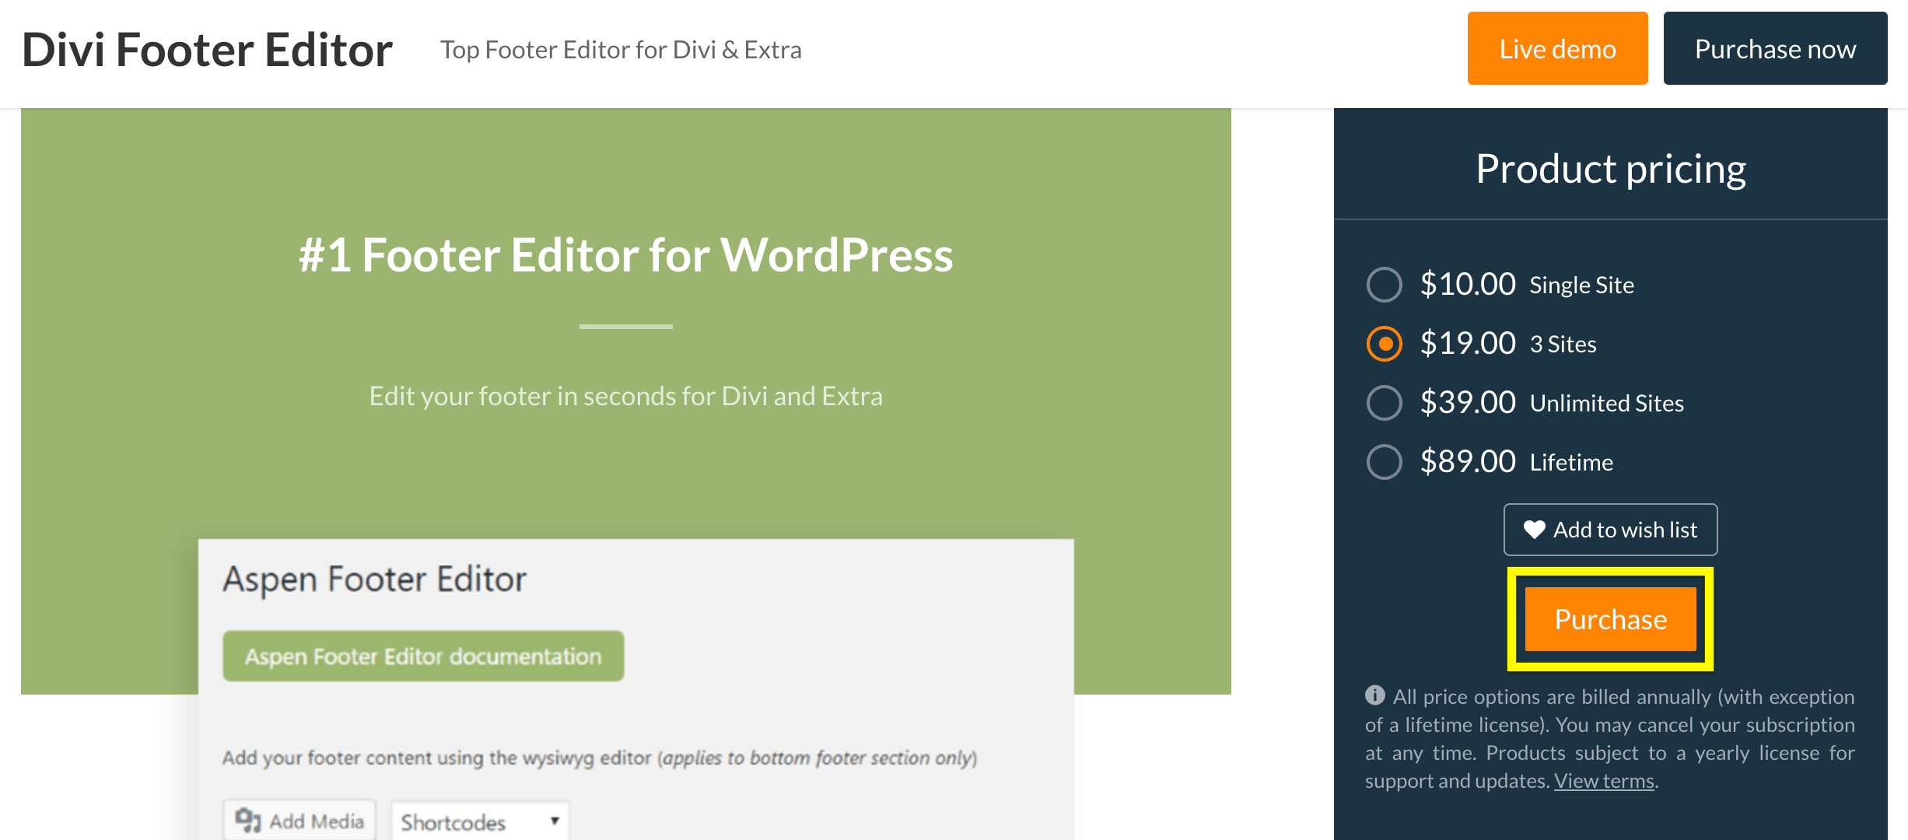The width and height of the screenshot is (1908, 840).
Task: Open the View terms link
Action: coord(1604,781)
